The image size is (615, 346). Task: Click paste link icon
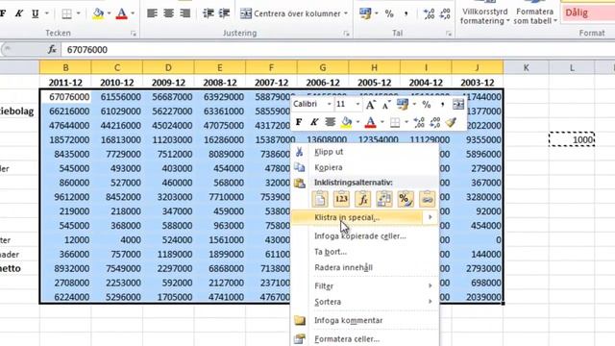[x=427, y=199]
